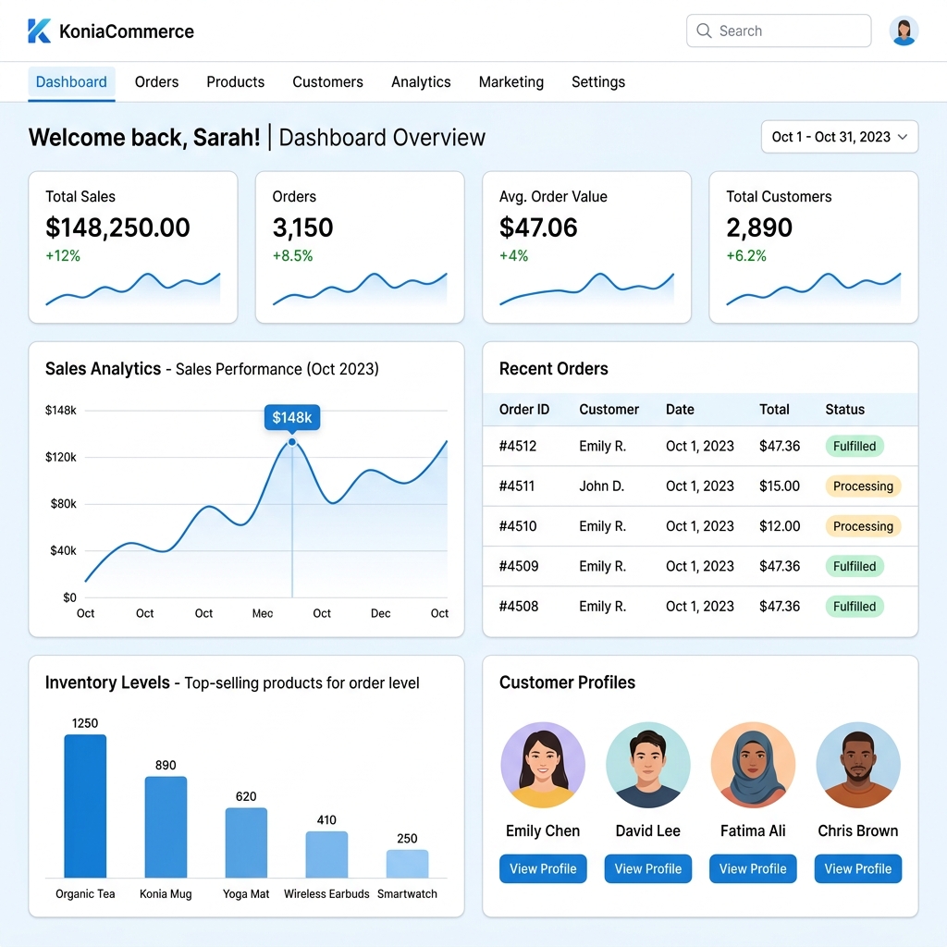Viewport: 947px width, 947px height.
Task: Go to the Settings tab
Action: click(x=598, y=82)
